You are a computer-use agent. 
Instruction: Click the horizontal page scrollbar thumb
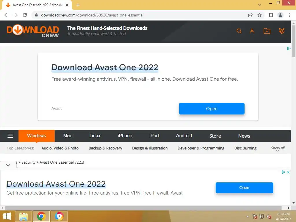coord(143,208)
